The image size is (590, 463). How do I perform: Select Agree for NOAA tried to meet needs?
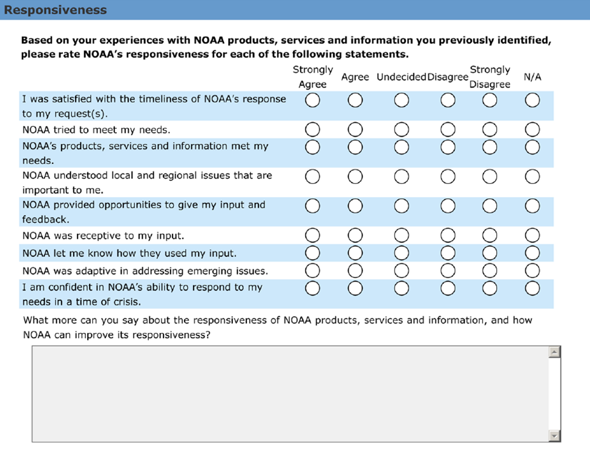click(355, 129)
